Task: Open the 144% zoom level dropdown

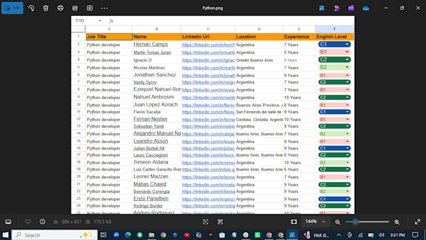Action: [315, 222]
